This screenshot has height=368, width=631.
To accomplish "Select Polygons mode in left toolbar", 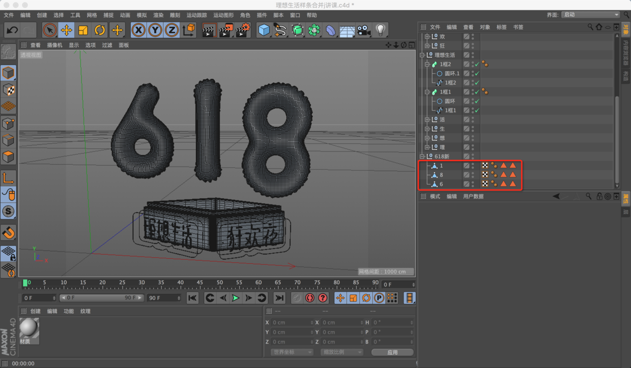I will coord(8,157).
